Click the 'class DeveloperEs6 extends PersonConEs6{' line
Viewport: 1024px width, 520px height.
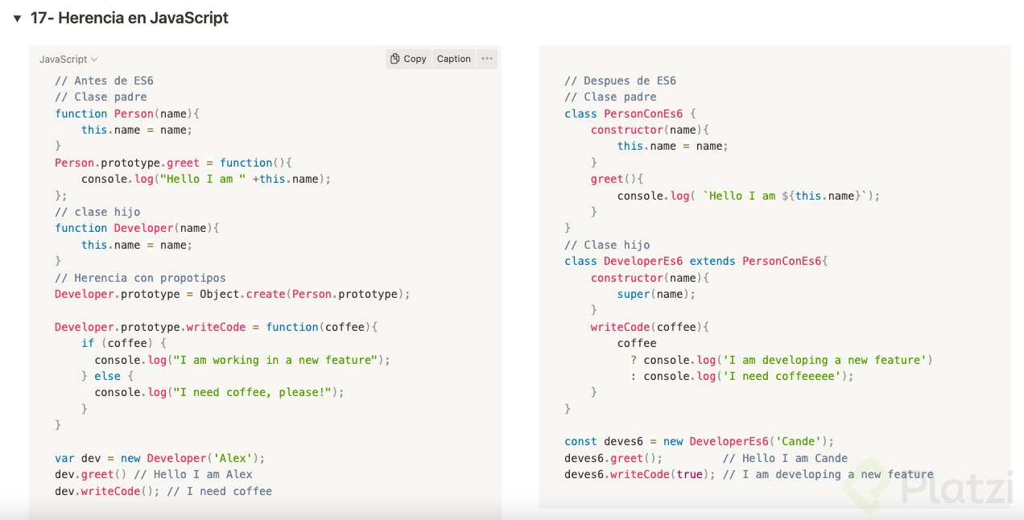point(696,261)
